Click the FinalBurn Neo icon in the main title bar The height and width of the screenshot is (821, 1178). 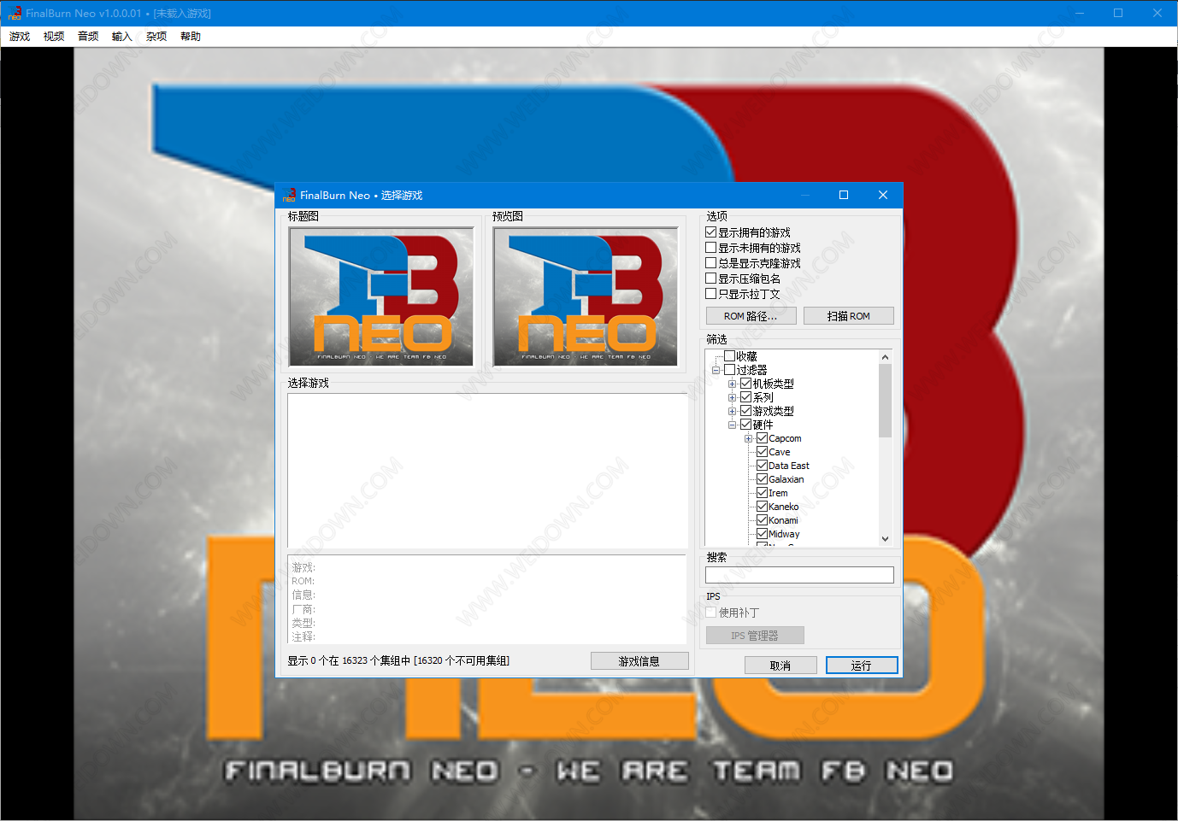coord(15,13)
